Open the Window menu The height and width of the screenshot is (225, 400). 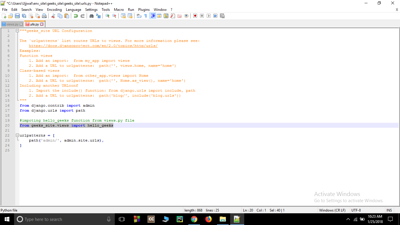pos(160,10)
